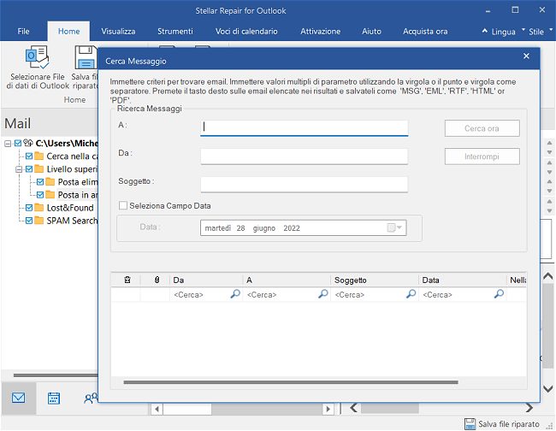556x431 pixels.
Task: Click search magnifier in Soggetto column filter
Action: (411, 294)
